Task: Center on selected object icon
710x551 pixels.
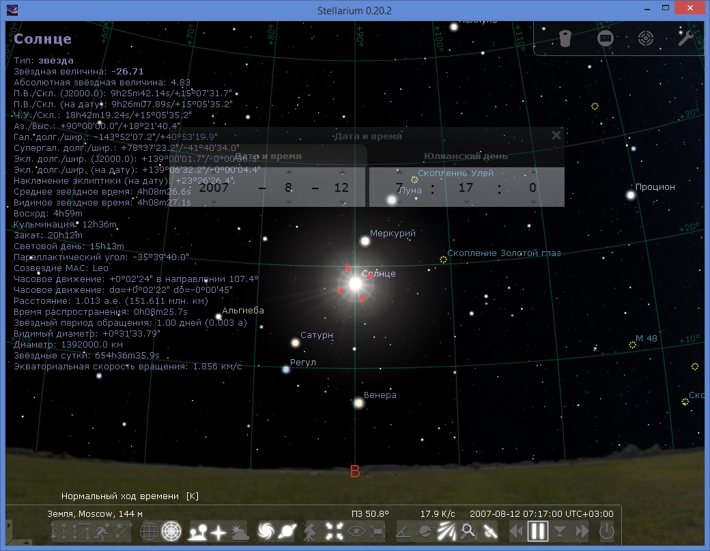Action: (x=334, y=531)
